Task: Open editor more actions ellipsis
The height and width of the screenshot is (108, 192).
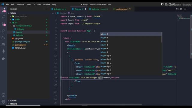Action: click(x=189, y=9)
